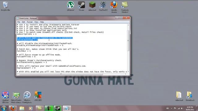The height and width of the screenshot is (111, 198).
Task: Click the 'Subscriptions = 1' line
Action: pyautogui.click(x=27, y=34)
